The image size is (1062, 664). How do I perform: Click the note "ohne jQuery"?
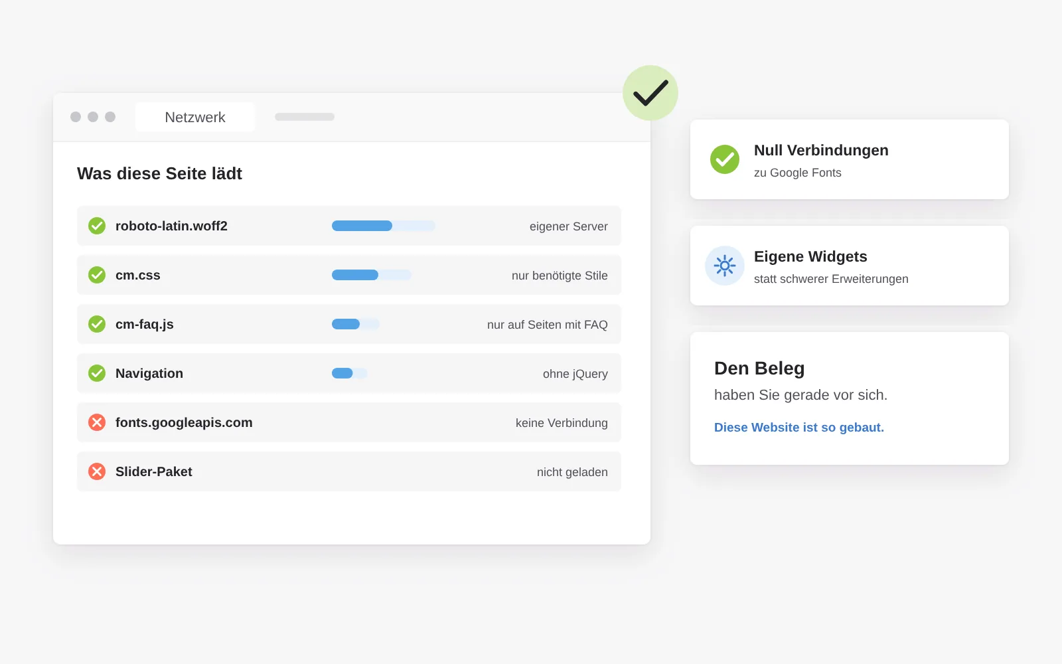(575, 374)
